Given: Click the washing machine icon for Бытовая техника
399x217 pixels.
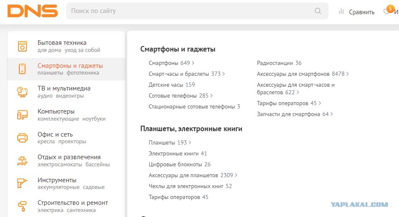Looking at the screenshot, I should 22,46.
